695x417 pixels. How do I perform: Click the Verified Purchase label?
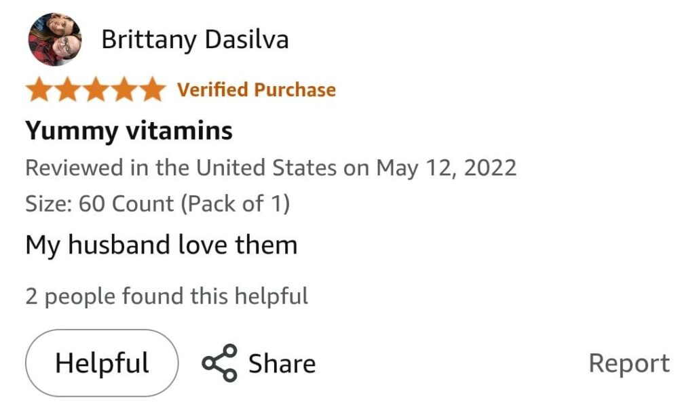[257, 90]
